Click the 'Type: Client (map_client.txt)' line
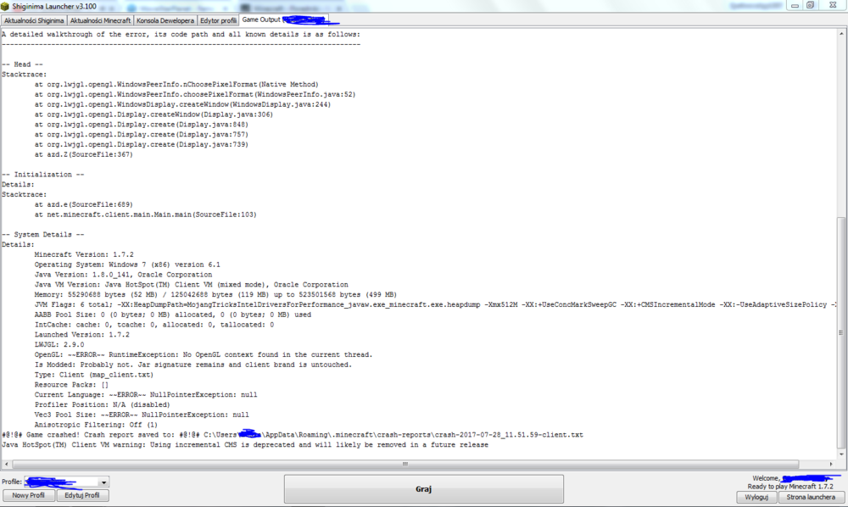Screen dimensions: 848x507 (94, 375)
